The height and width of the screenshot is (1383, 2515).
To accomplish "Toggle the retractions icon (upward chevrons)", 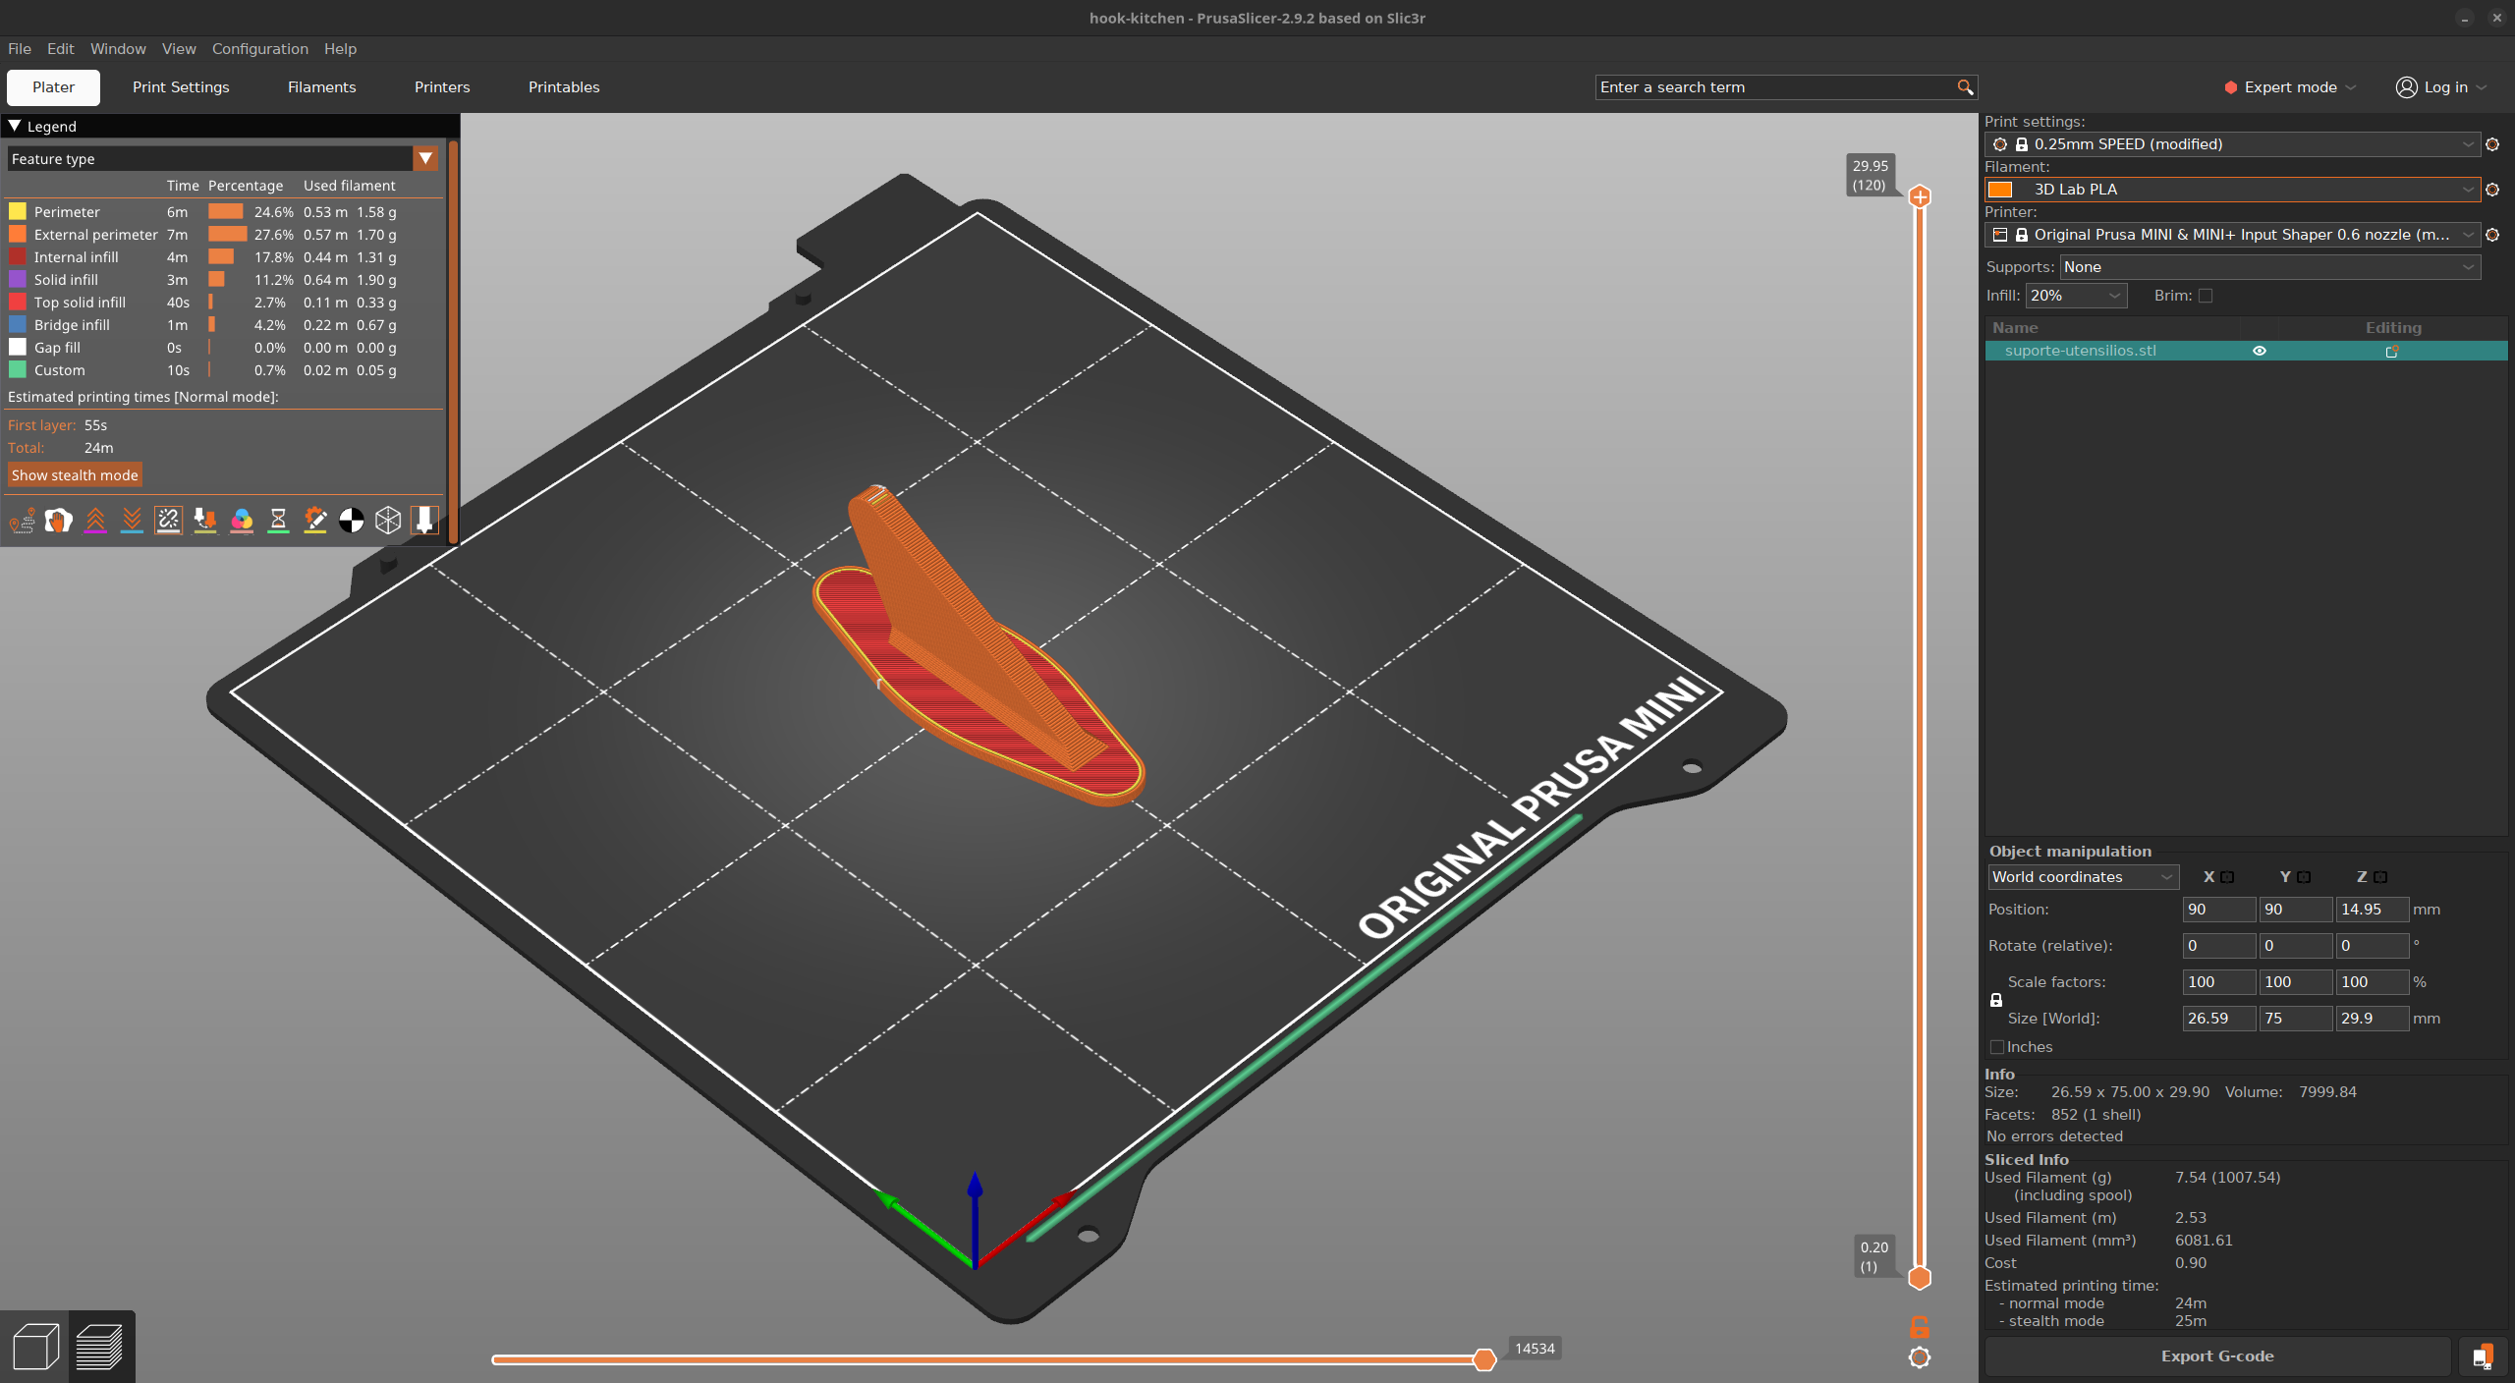I will [x=95, y=521].
